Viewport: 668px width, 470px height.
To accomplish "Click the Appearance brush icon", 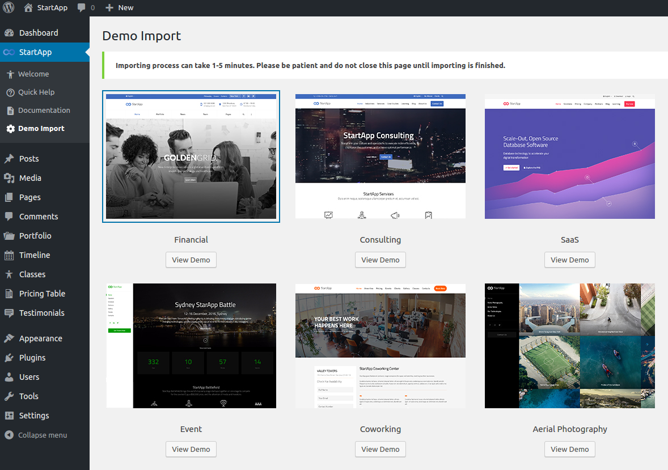I will [9, 338].
